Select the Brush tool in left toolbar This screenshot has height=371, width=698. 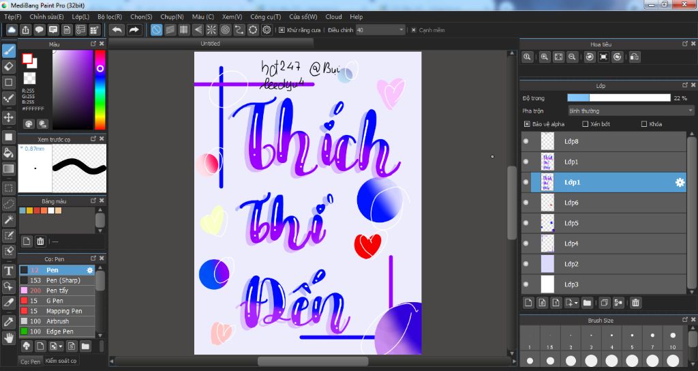click(x=8, y=50)
